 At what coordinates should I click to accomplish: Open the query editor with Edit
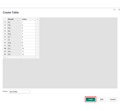102,99
